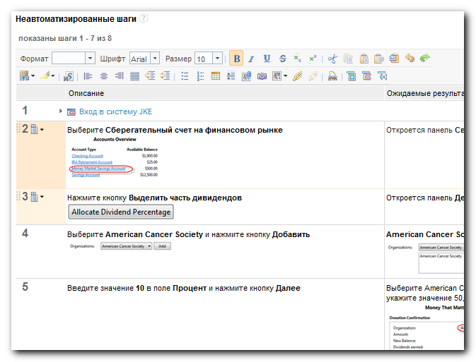Click Paste from Word icon
Viewport: 476px width, 362px height.
pyautogui.click(x=394, y=58)
